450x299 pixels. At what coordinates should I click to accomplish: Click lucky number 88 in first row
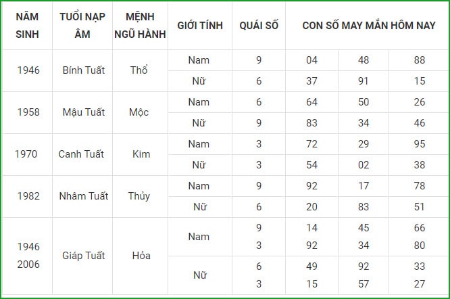coord(420,60)
